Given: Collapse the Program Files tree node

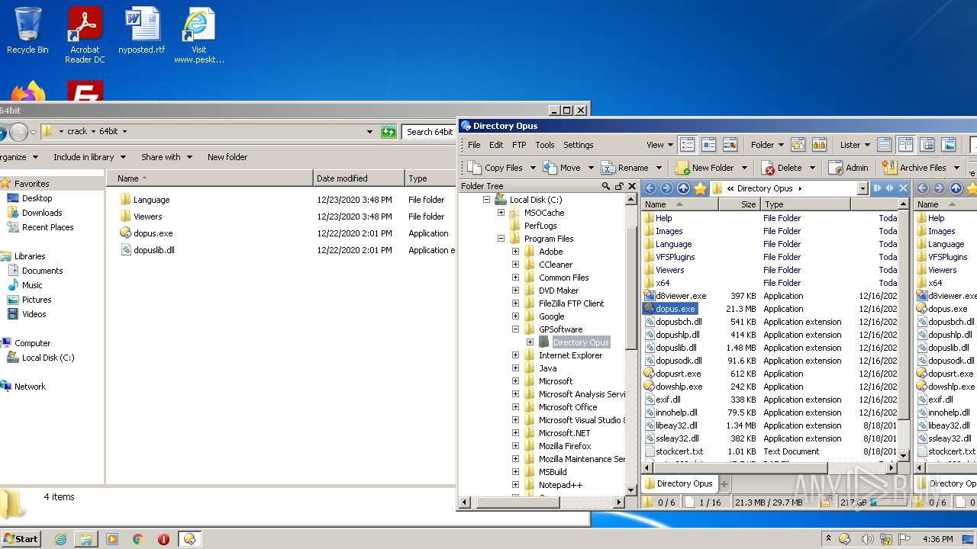Looking at the screenshot, I should [501, 239].
